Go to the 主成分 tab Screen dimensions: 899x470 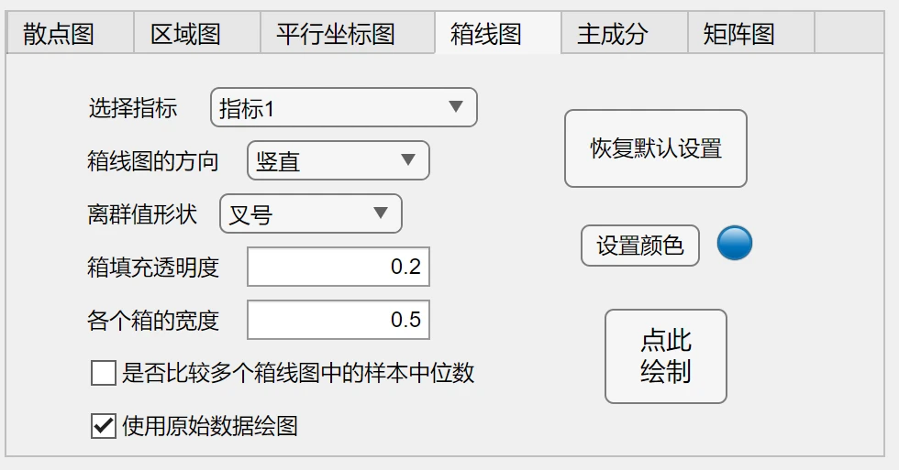point(613,34)
